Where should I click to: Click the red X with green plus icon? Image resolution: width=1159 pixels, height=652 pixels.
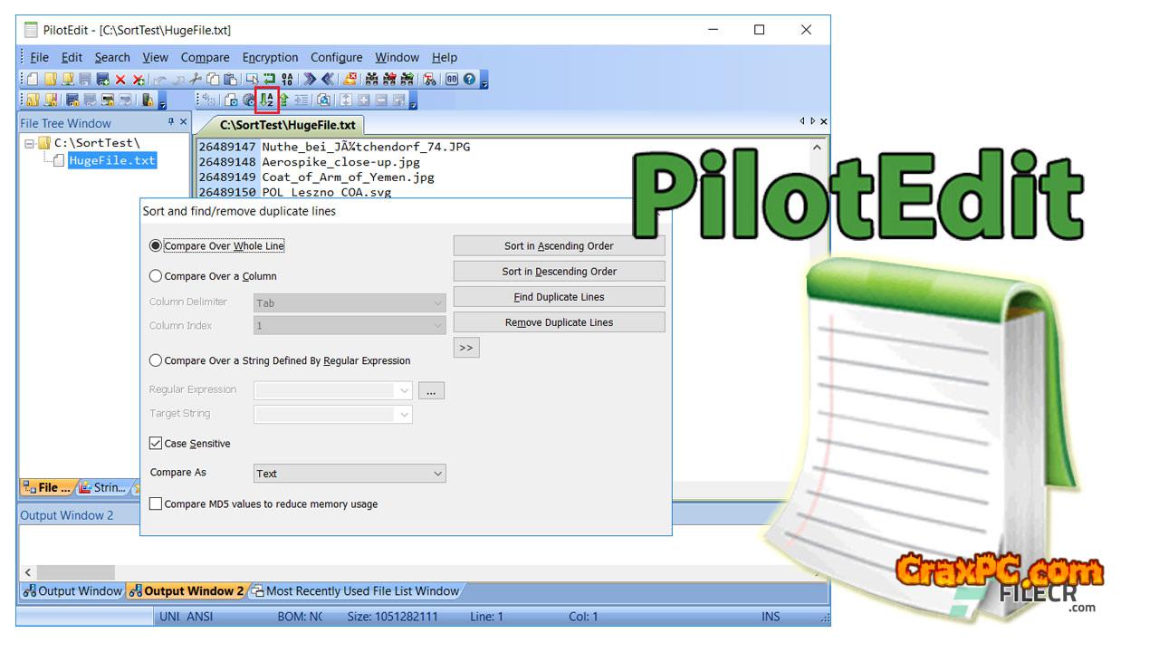(x=138, y=80)
